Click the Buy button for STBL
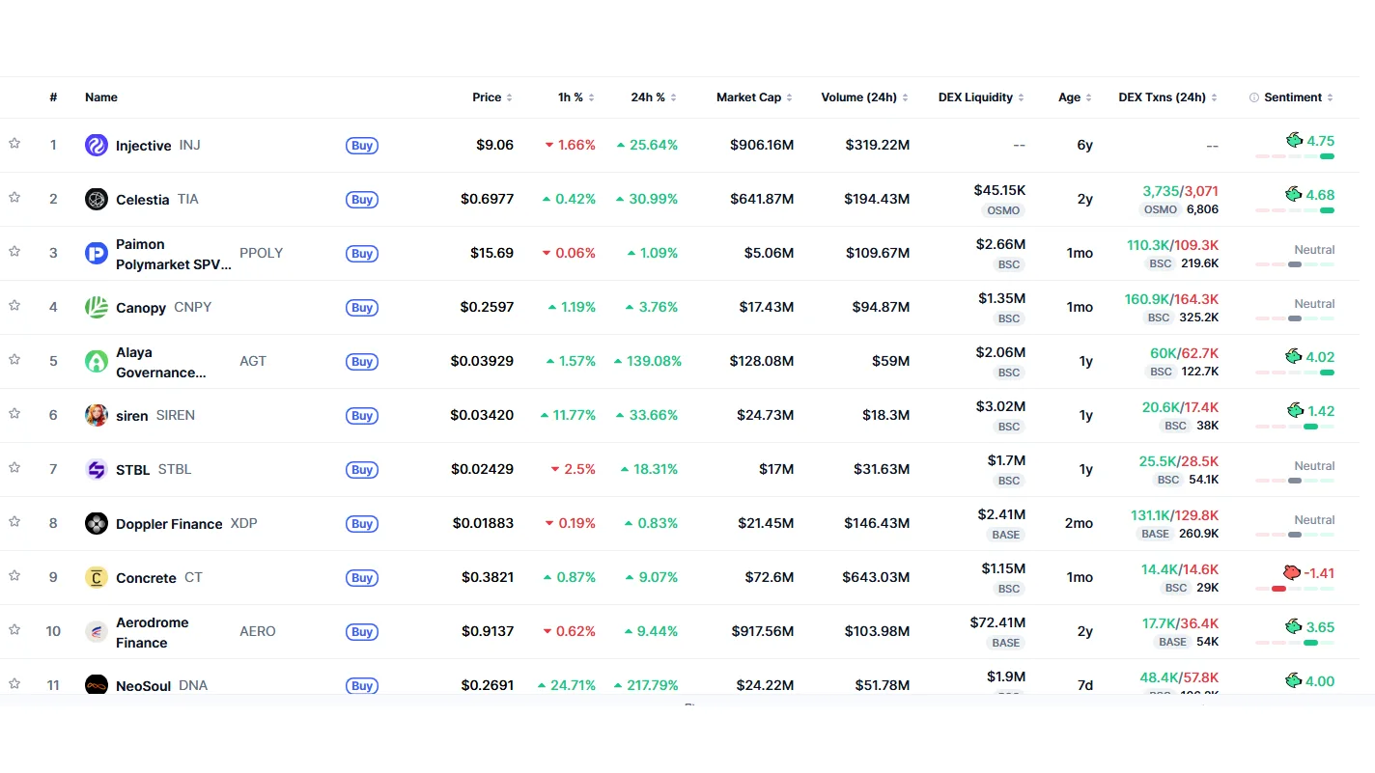 click(362, 470)
